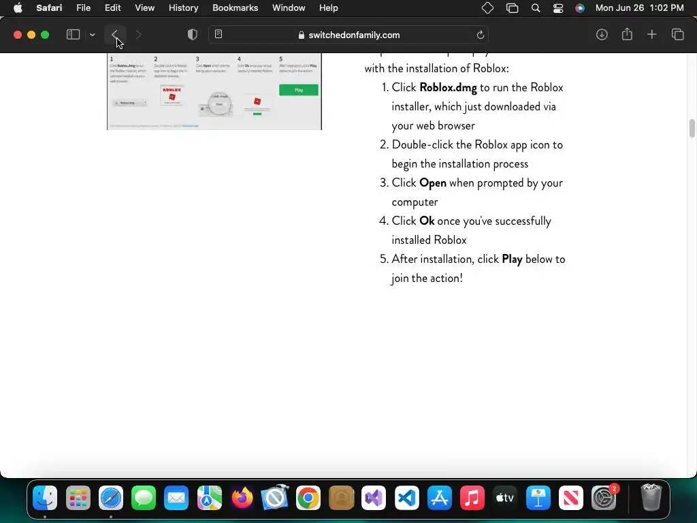Open the Roblox installation steps image
Viewport: 697px width, 523px height.
click(x=214, y=92)
